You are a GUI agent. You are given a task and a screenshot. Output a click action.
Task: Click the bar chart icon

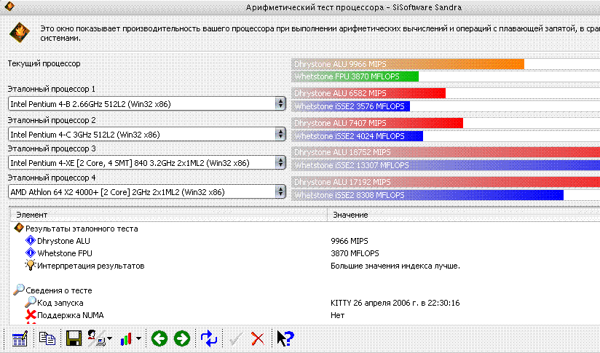click(126, 338)
